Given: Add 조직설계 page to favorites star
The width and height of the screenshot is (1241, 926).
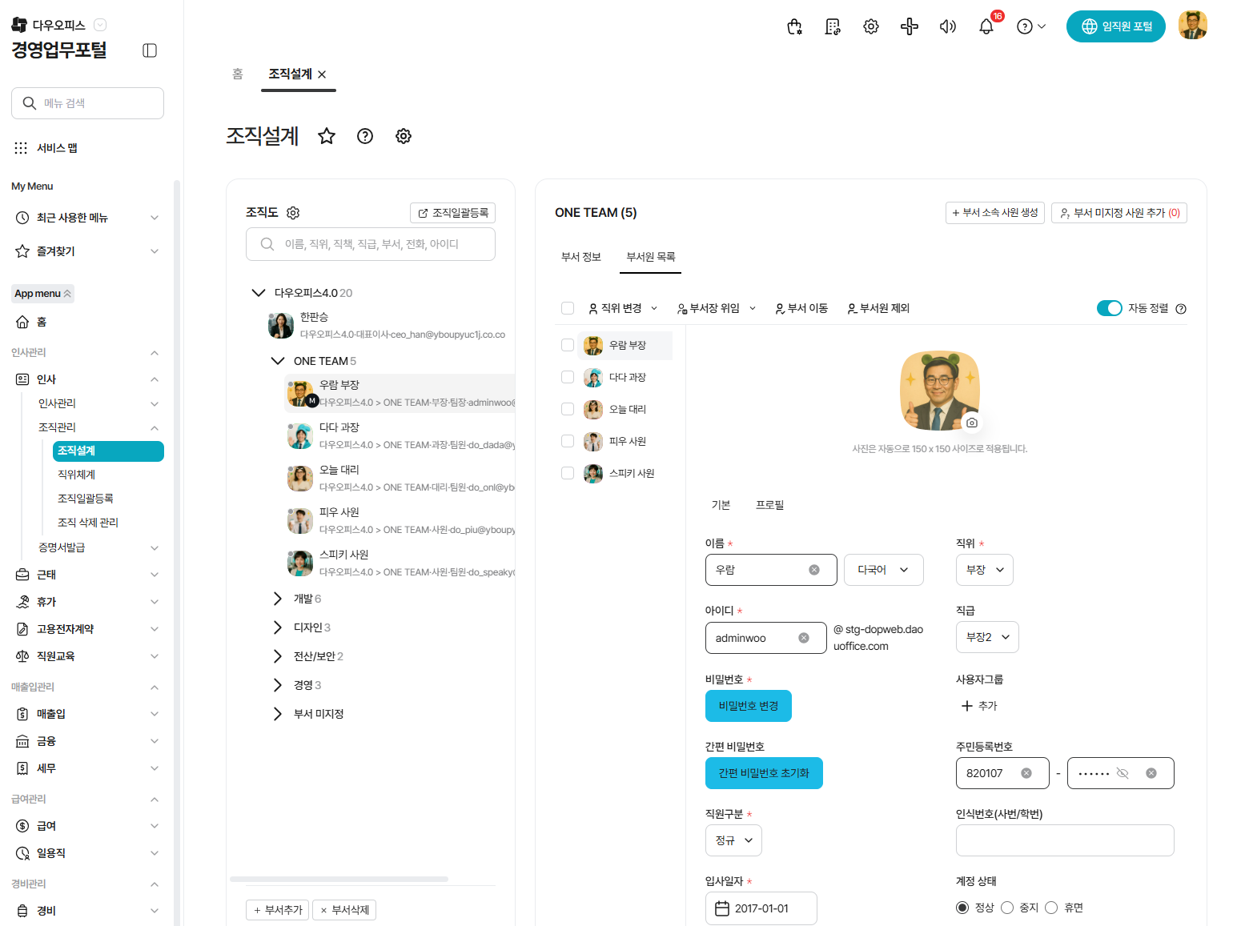Looking at the screenshot, I should coord(327,136).
